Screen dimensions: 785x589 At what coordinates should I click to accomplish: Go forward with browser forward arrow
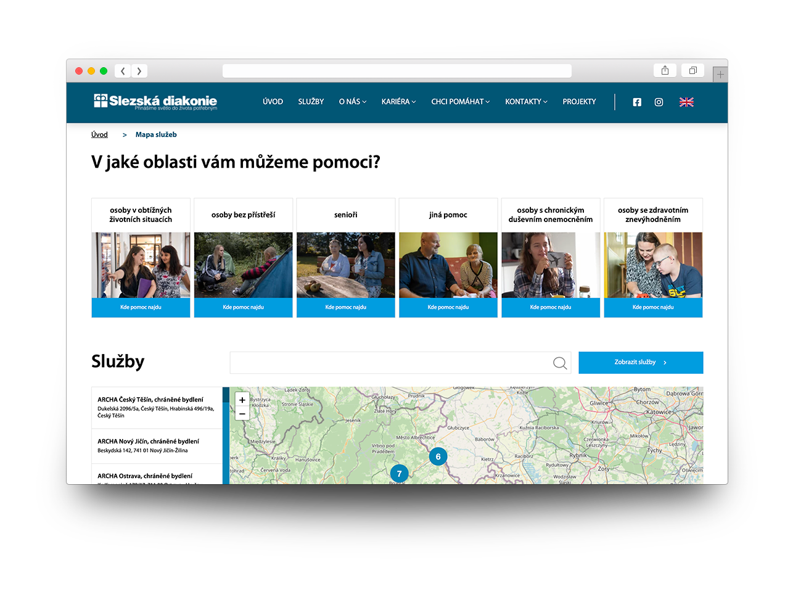tap(139, 71)
